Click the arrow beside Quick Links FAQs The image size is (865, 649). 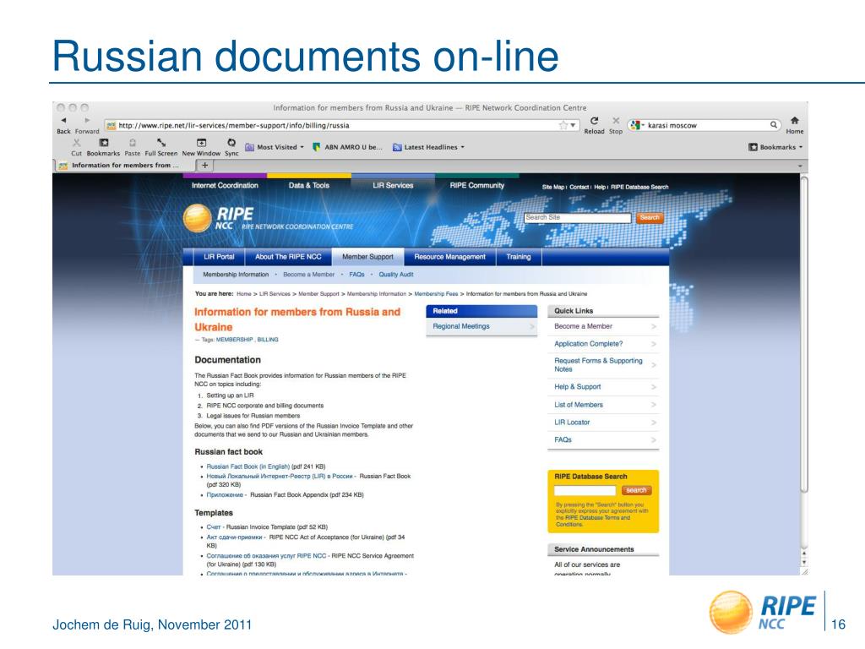pyautogui.click(x=654, y=439)
